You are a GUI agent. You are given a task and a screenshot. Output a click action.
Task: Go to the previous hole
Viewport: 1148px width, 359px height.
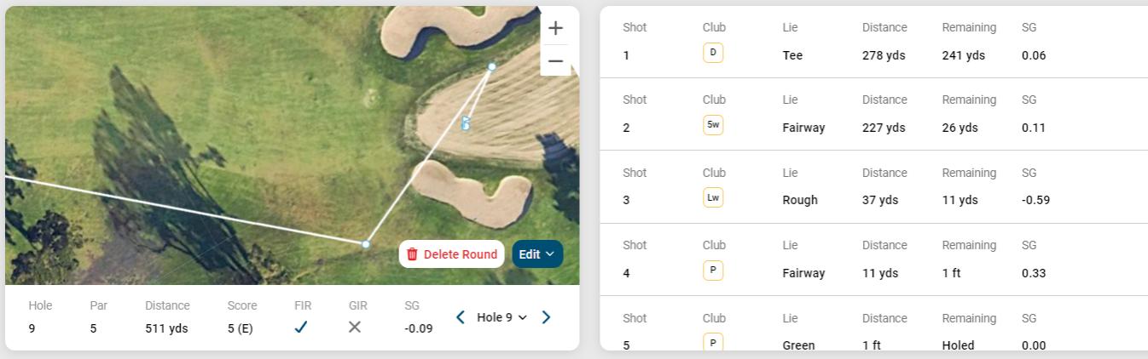tap(461, 317)
